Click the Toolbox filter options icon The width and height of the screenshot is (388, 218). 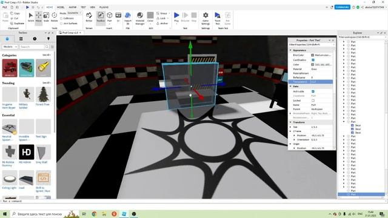(52, 47)
